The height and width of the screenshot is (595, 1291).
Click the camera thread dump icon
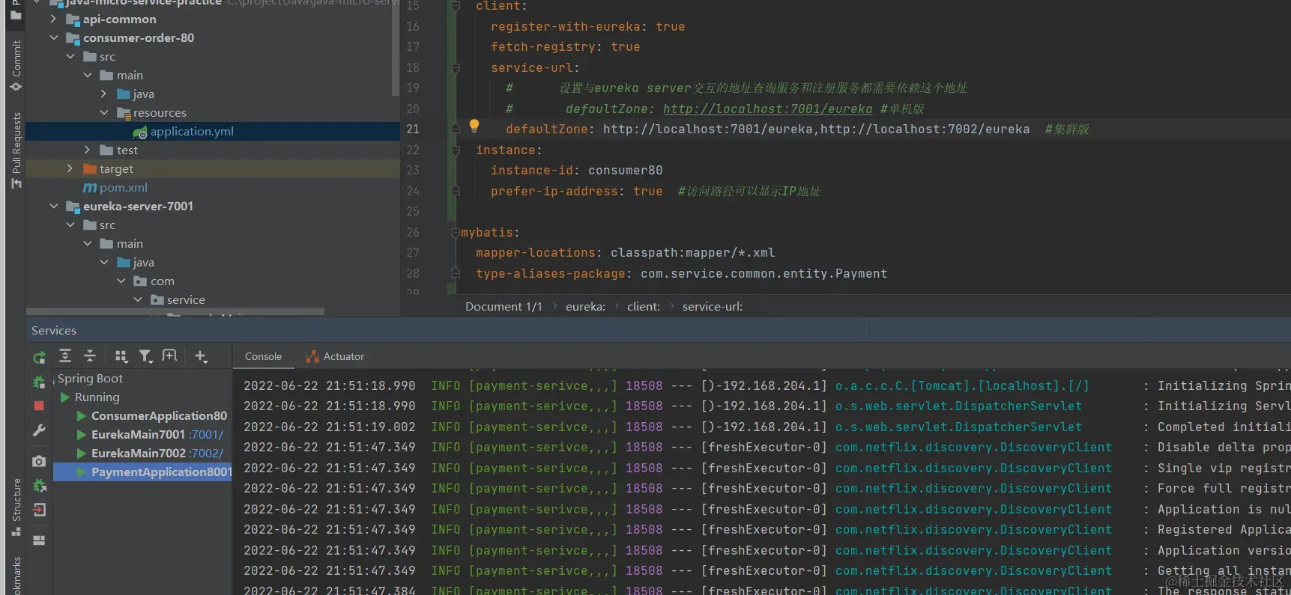(39, 461)
